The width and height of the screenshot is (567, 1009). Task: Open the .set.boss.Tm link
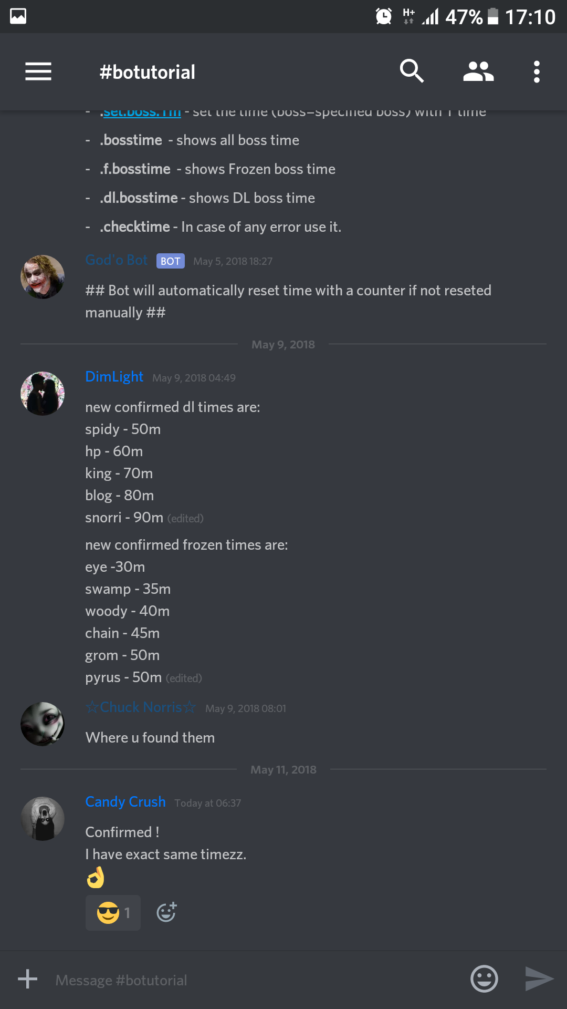point(141,112)
